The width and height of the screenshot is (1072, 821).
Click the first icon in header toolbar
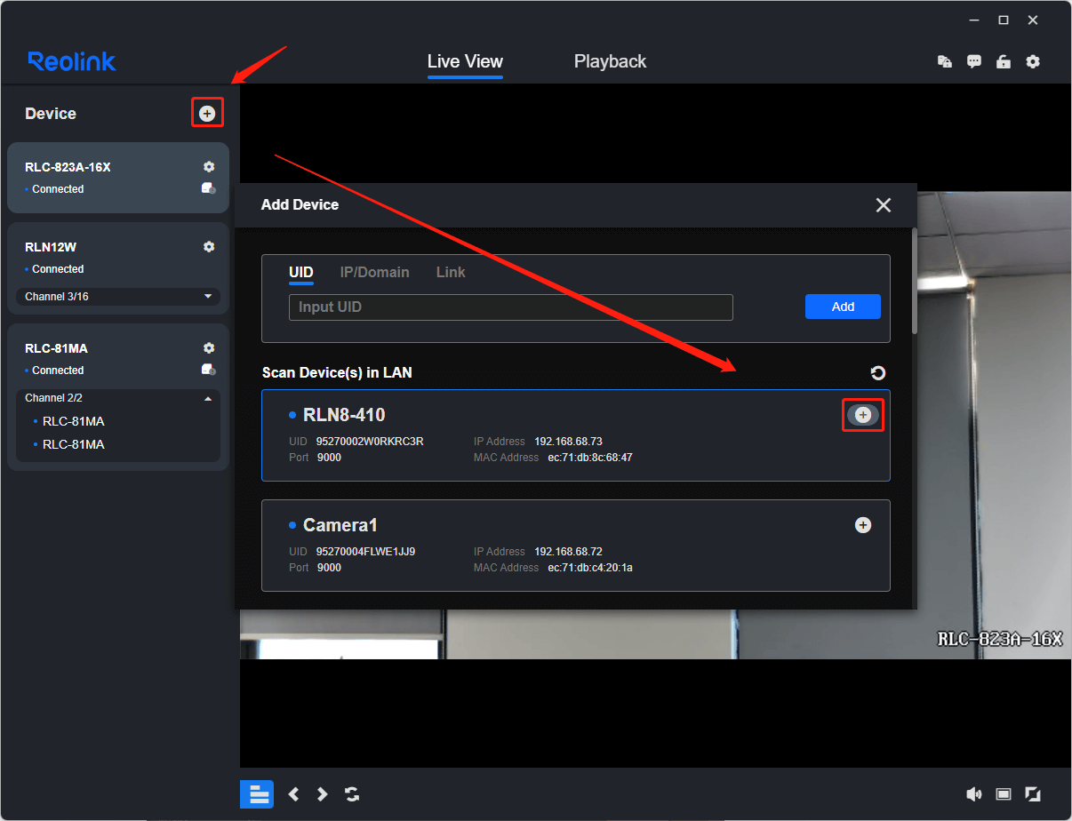coord(945,61)
